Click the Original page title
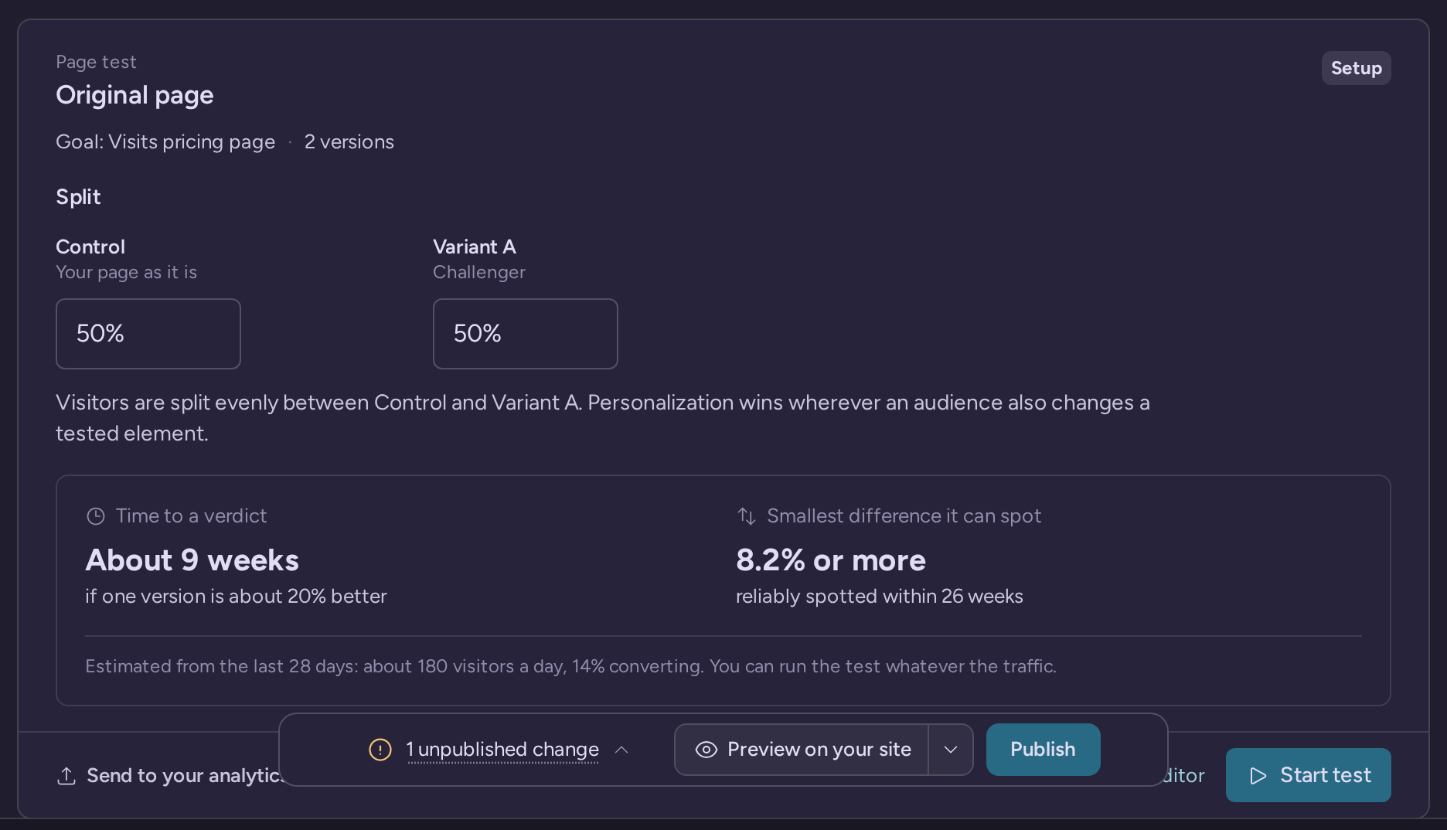1447x830 pixels. pos(134,95)
